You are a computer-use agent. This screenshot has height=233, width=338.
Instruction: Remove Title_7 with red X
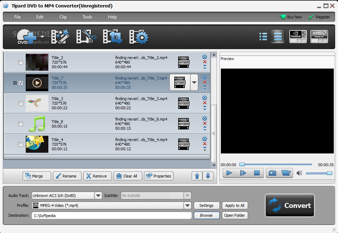(205, 82)
